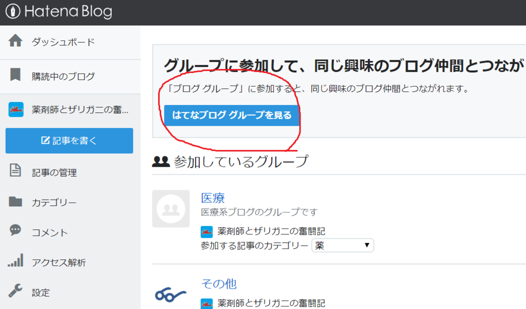526x309 pixels.
Task: Click 参加する記事のカテゴリー label
Action: click(254, 246)
